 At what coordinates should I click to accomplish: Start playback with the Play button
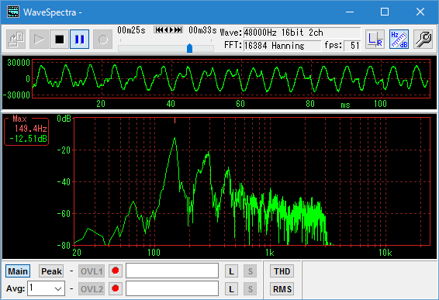pyautogui.click(x=39, y=40)
